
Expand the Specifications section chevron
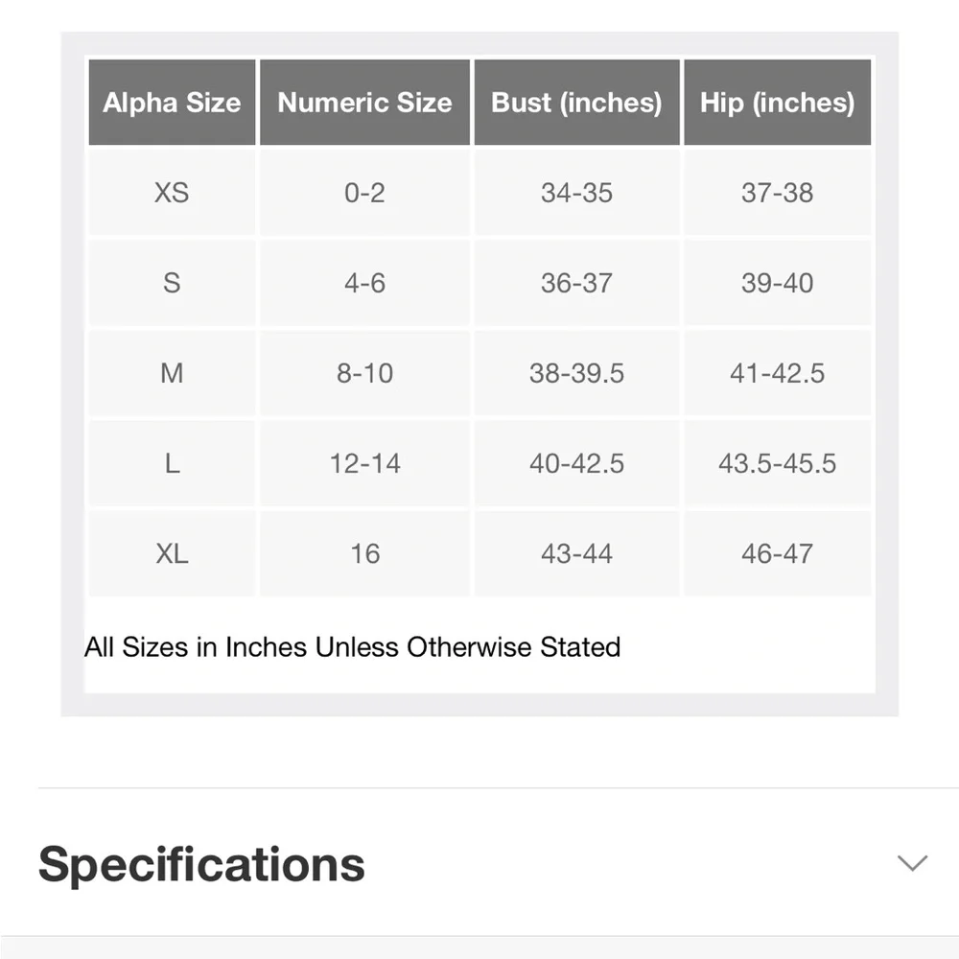(x=912, y=863)
